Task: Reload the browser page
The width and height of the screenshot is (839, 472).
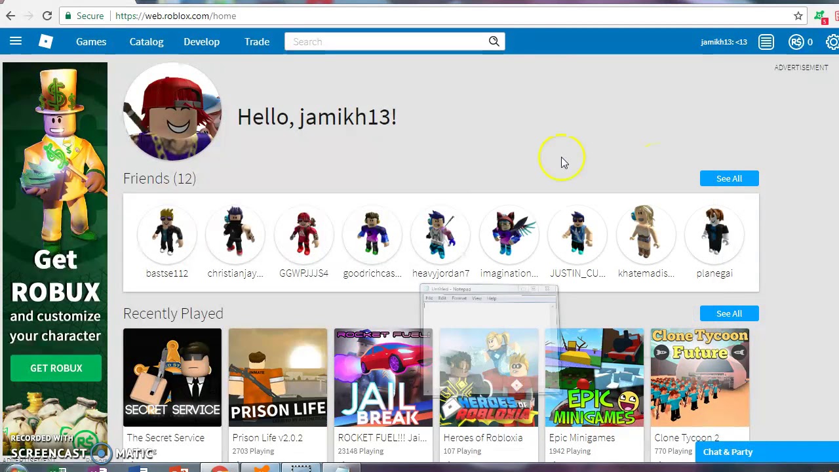Action: point(47,16)
